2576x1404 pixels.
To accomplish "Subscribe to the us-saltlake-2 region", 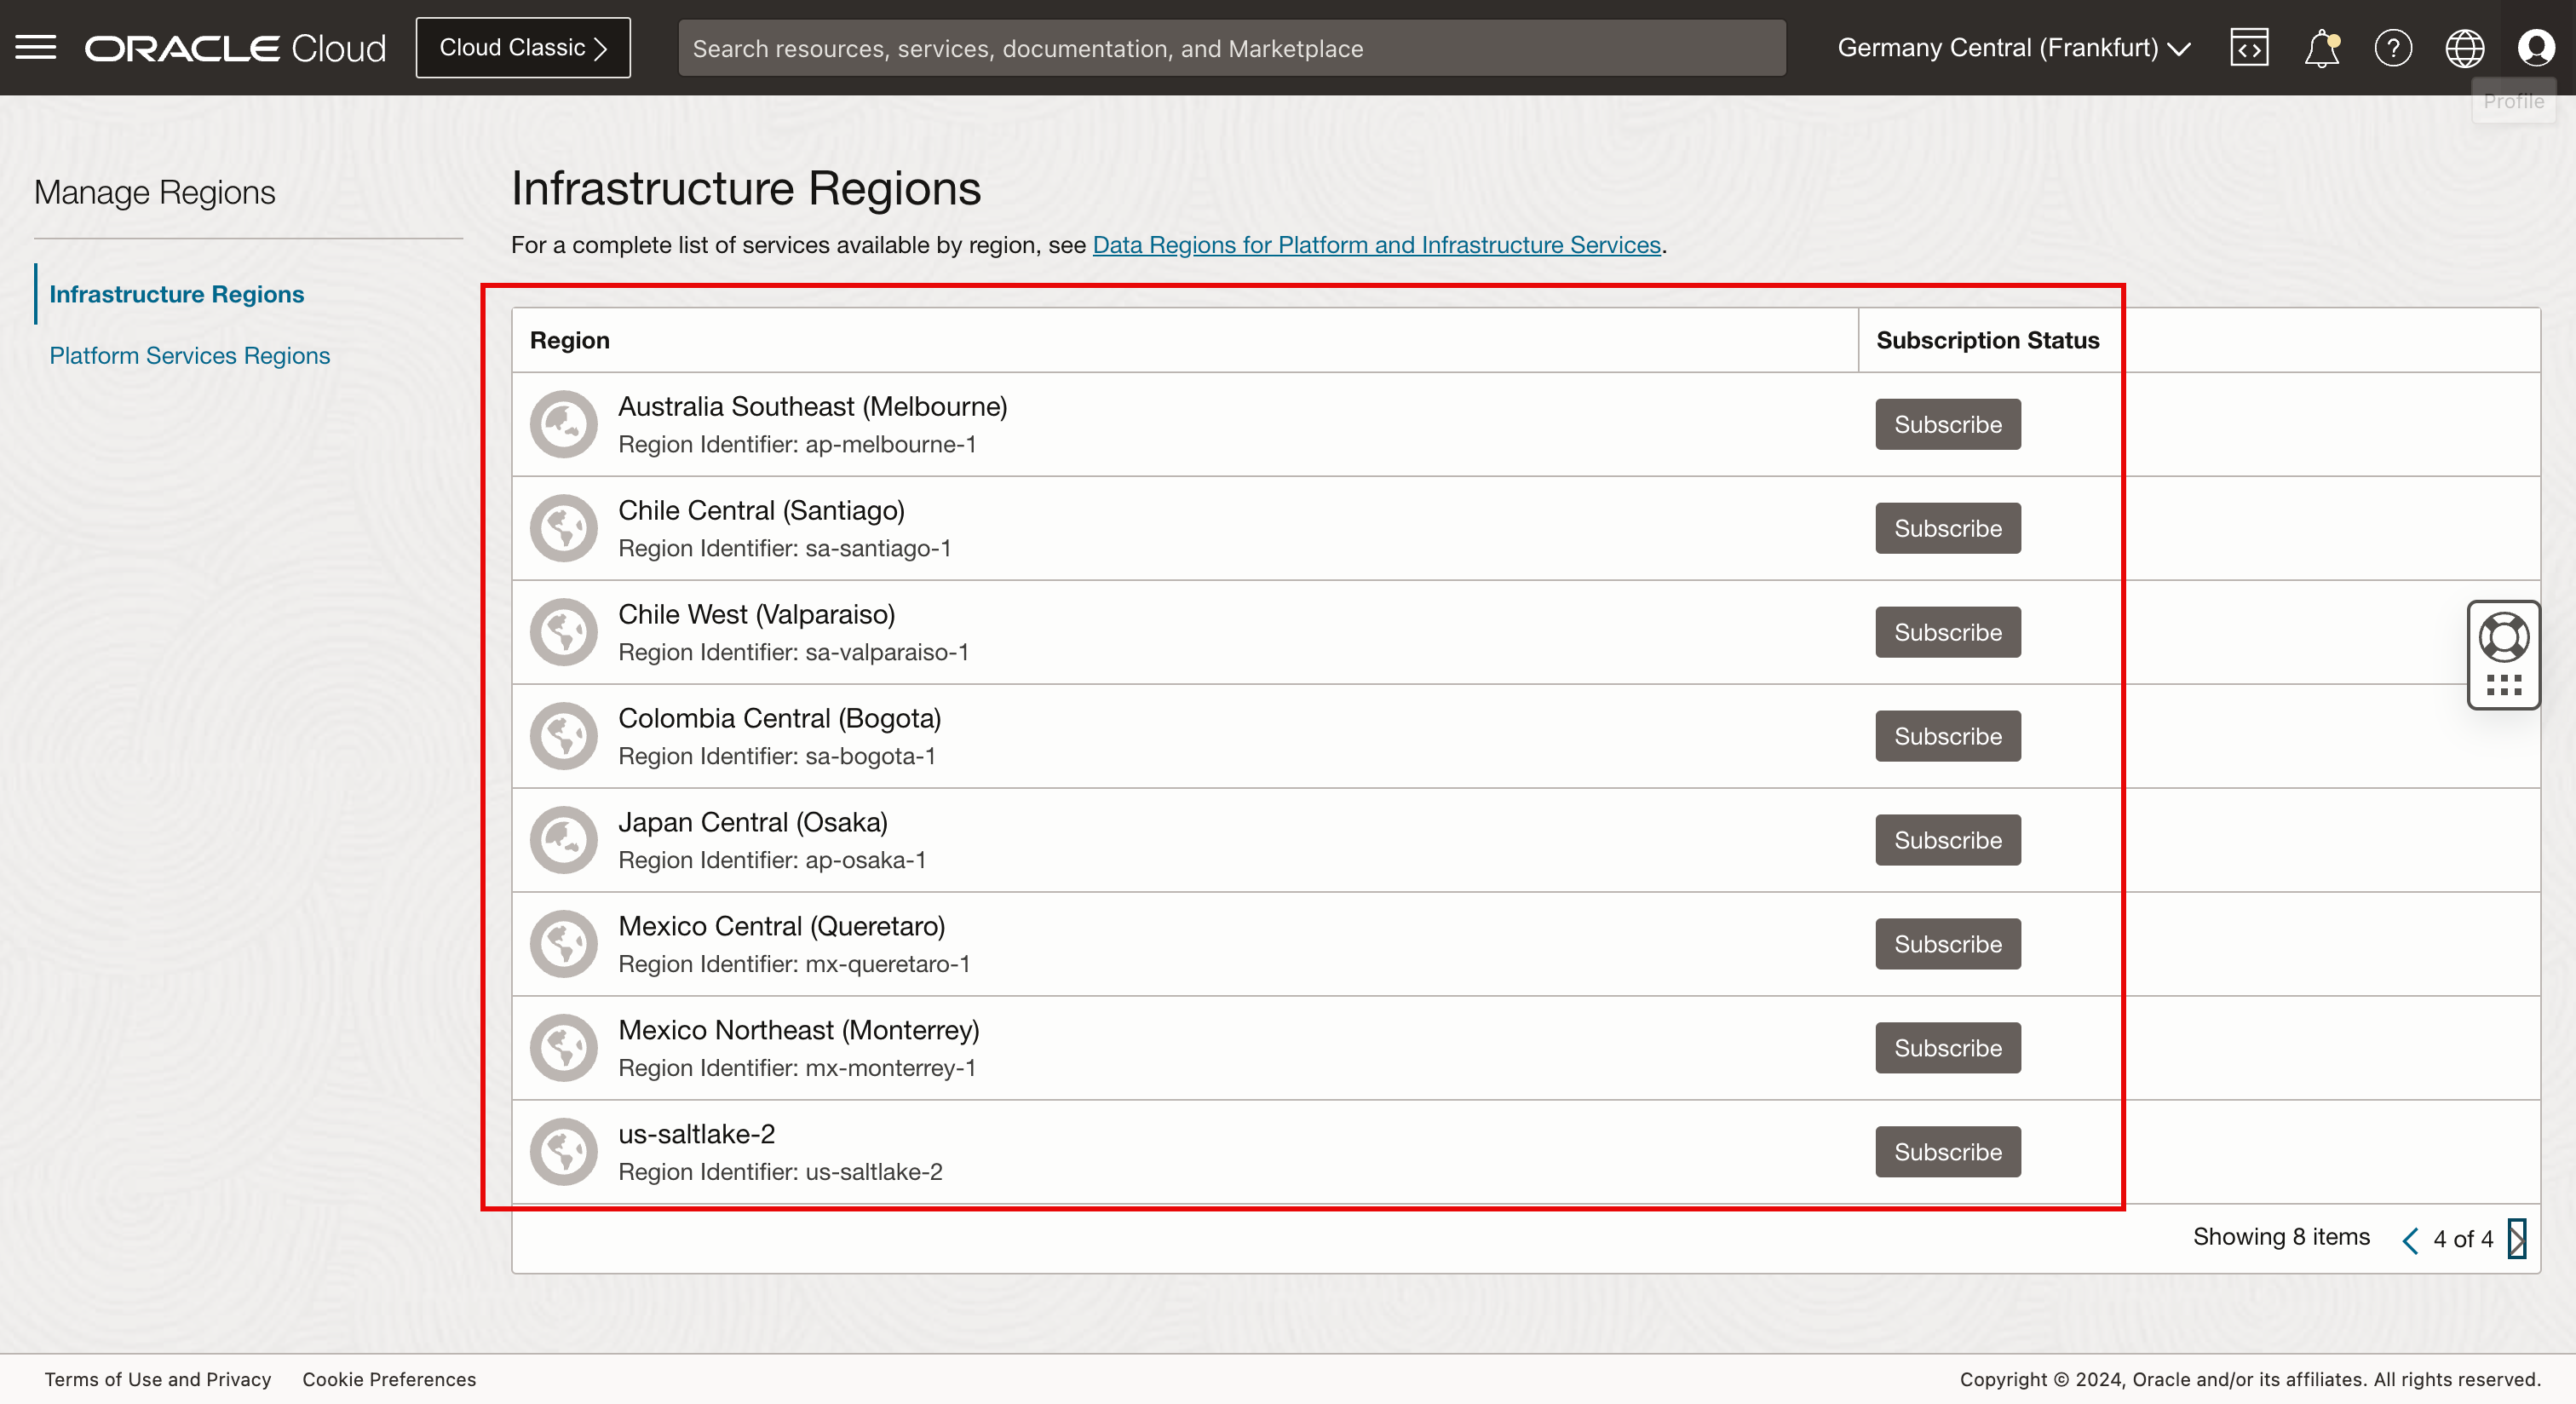I will [1947, 1152].
